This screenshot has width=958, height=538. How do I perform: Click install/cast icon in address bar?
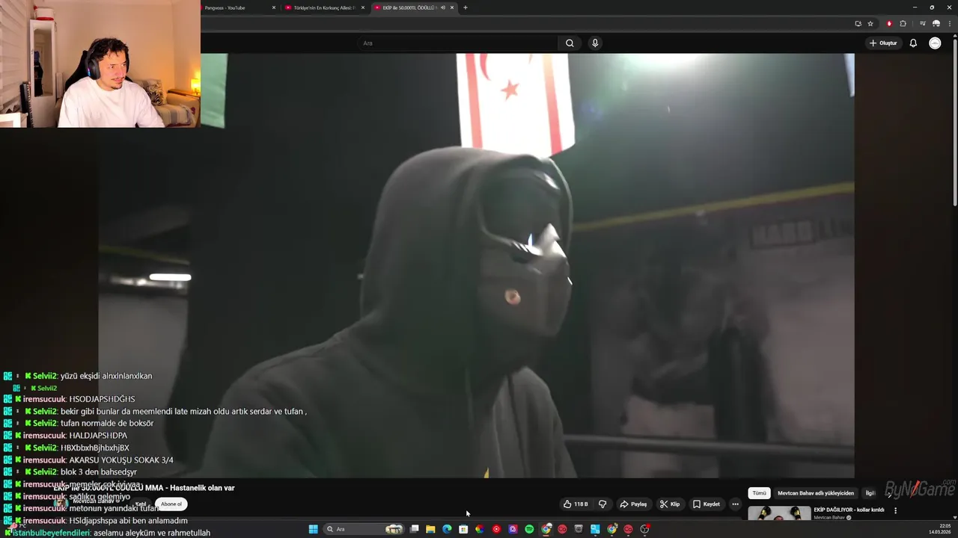point(858,23)
